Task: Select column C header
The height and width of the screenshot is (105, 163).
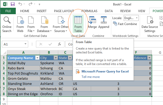Action: click(x=65, y=52)
